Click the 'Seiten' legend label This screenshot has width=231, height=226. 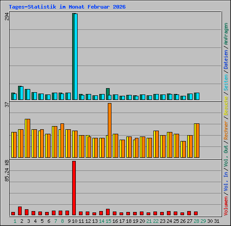point(226,83)
